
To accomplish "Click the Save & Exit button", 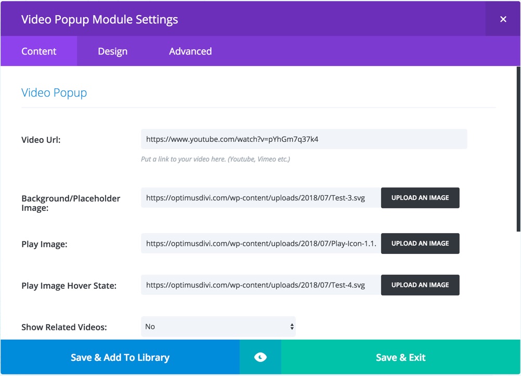I will pyautogui.click(x=401, y=357).
